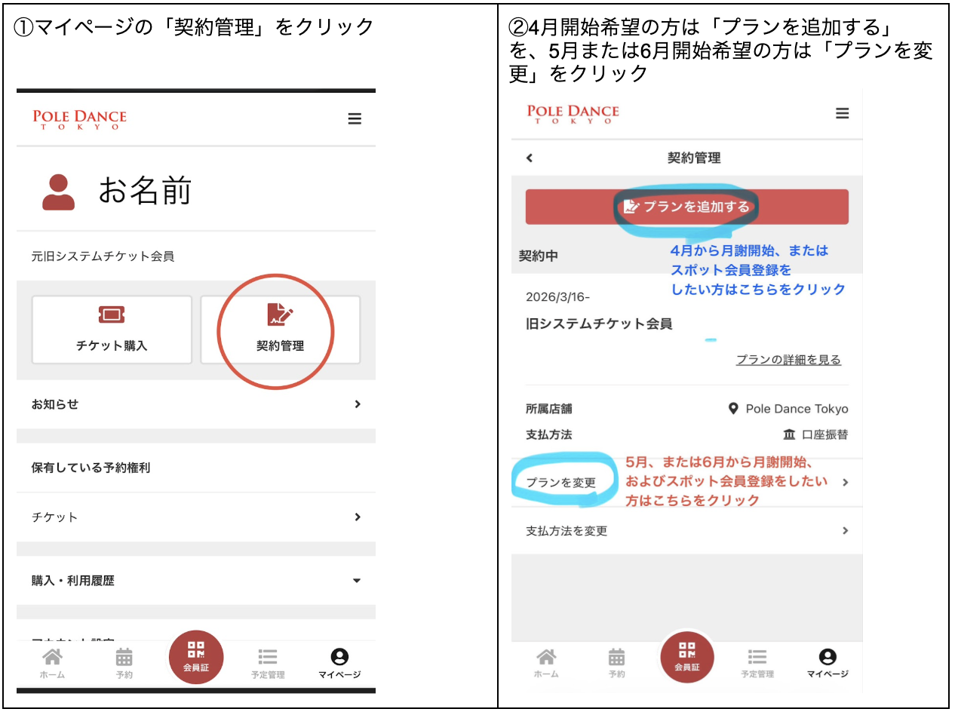Click the Pole Dance Tokyo logo on left screen
Image resolution: width=958 pixels, height=715 pixels.
click(x=79, y=119)
